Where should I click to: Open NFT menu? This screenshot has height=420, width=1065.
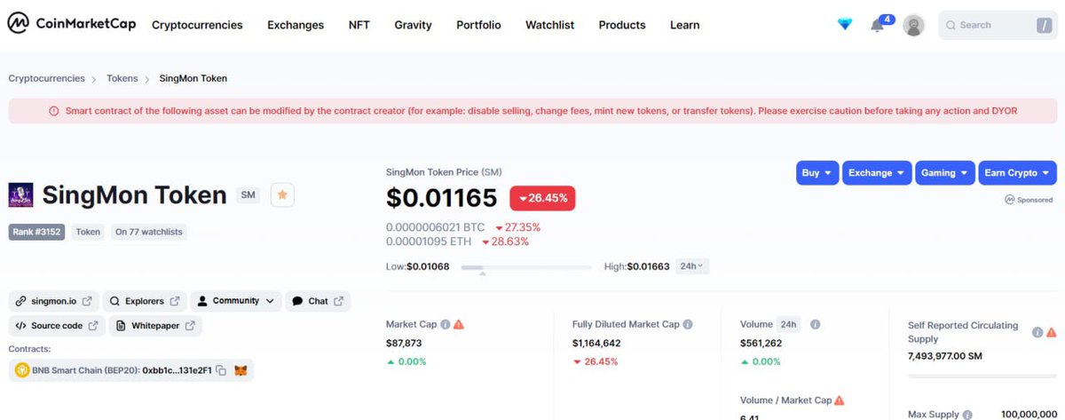(359, 25)
